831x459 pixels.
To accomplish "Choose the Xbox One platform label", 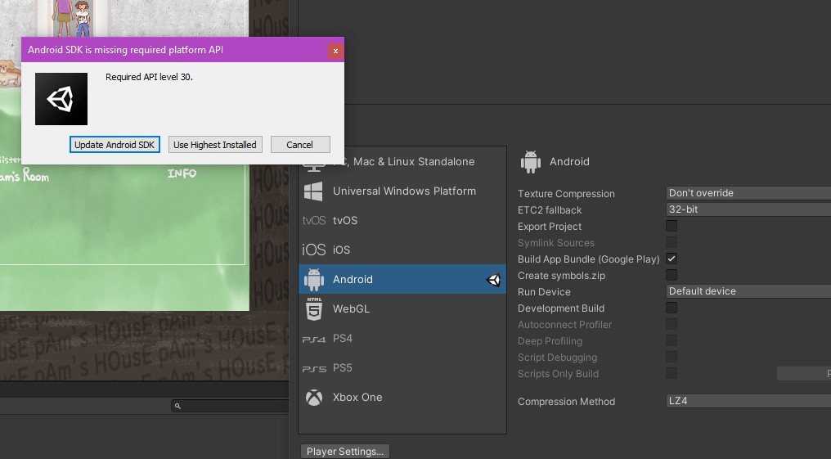I will [x=357, y=397].
